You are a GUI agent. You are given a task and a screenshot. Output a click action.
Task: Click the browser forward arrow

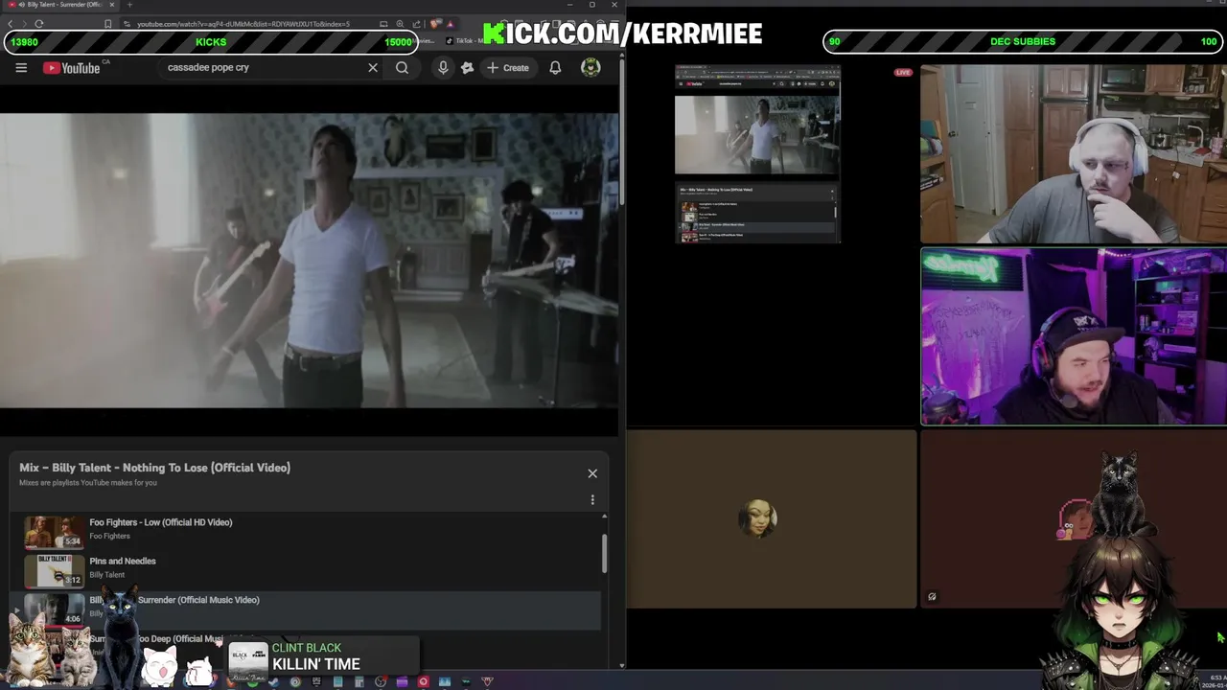click(x=25, y=24)
